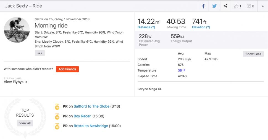Open Saltford to The Globe segment
Screen dimensions: 268x140
tap(91, 106)
